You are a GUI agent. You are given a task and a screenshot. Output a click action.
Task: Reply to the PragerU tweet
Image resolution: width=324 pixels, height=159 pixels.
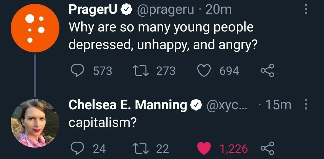[77, 71]
